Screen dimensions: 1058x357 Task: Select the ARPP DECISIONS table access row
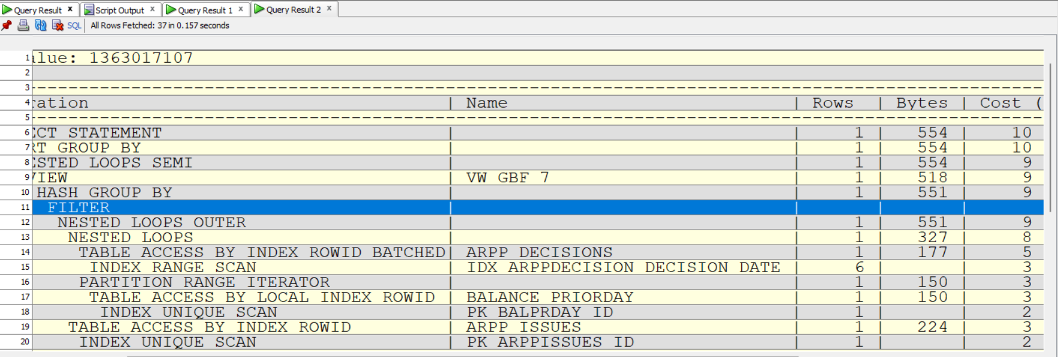[539, 252]
